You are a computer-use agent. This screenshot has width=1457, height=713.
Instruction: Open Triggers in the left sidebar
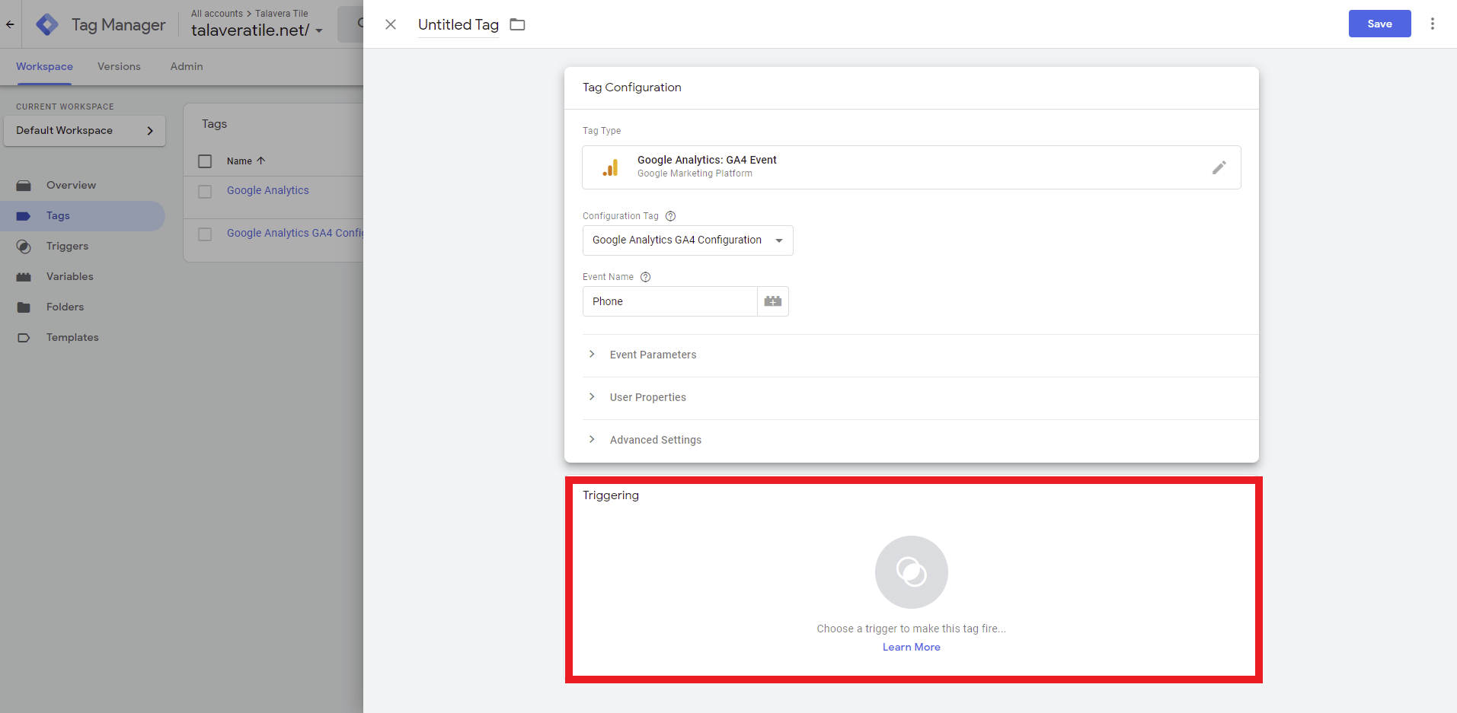pyautogui.click(x=67, y=246)
